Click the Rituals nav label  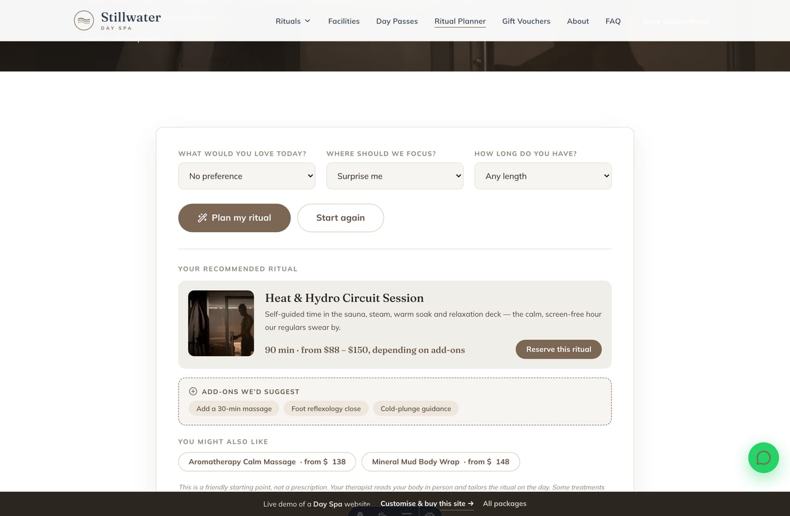tap(288, 21)
